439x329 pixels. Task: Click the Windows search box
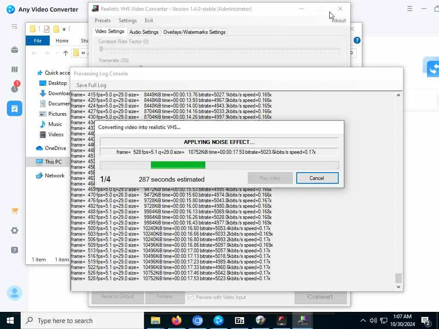pyautogui.click(x=82, y=320)
